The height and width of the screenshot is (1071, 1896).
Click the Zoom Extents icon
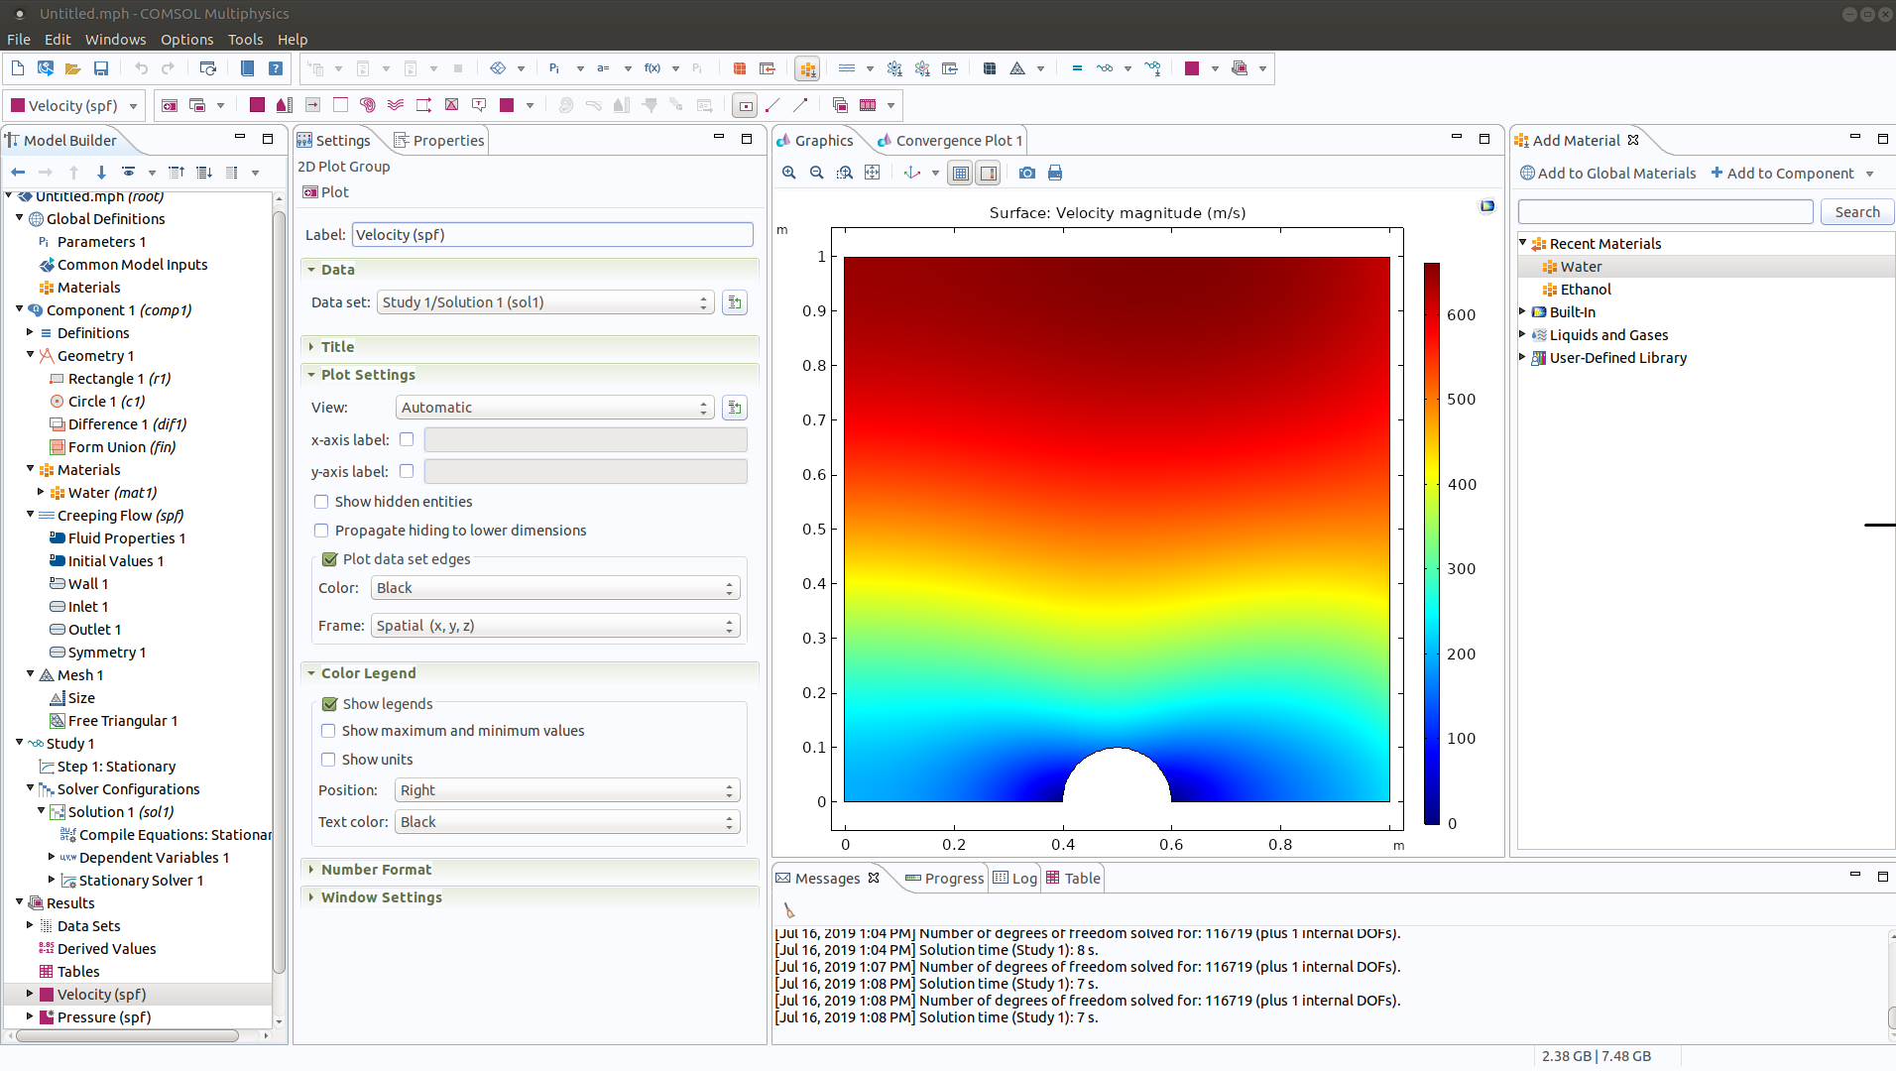pyautogui.click(x=872, y=173)
